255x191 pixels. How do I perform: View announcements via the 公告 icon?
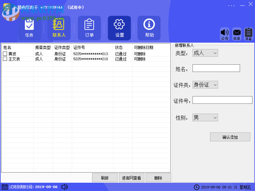pyautogui.click(x=225, y=33)
